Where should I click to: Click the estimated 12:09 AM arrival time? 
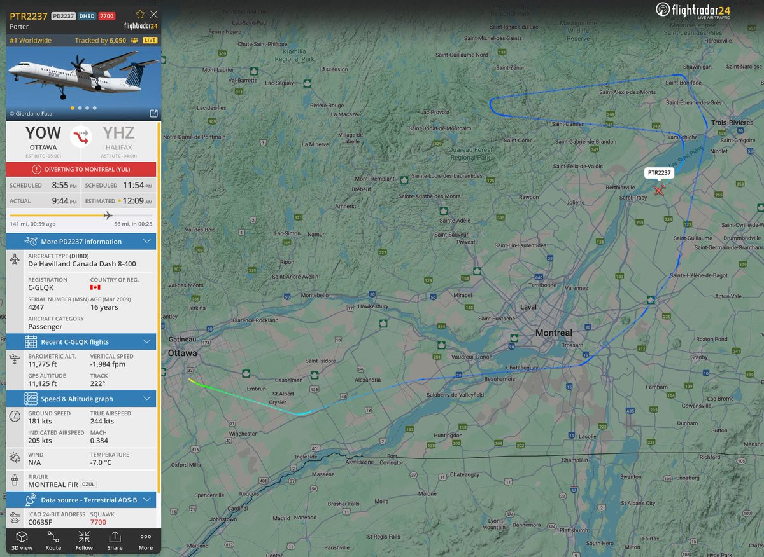tap(137, 201)
